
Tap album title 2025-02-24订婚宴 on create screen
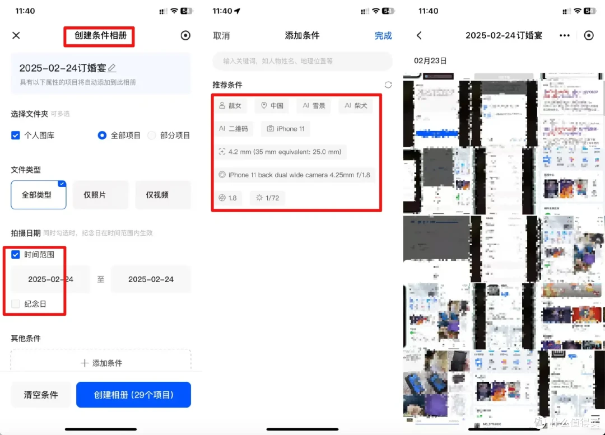[63, 68]
